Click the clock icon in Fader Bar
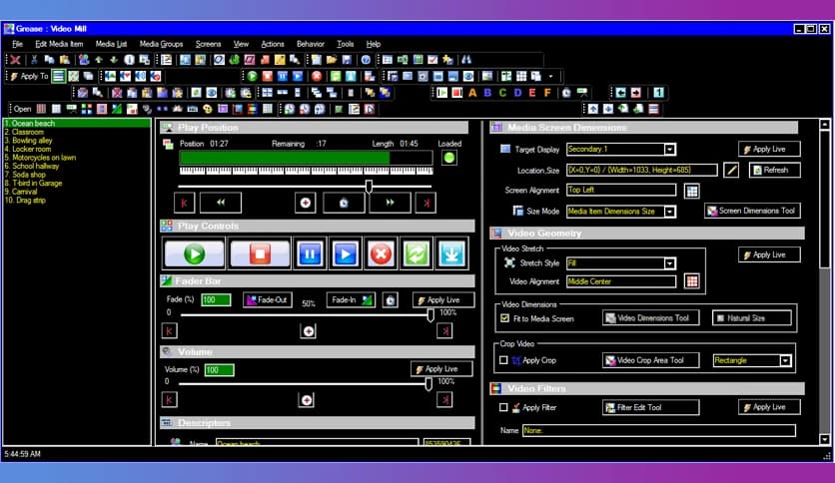The height and width of the screenshot is (483, 835). 391,300
